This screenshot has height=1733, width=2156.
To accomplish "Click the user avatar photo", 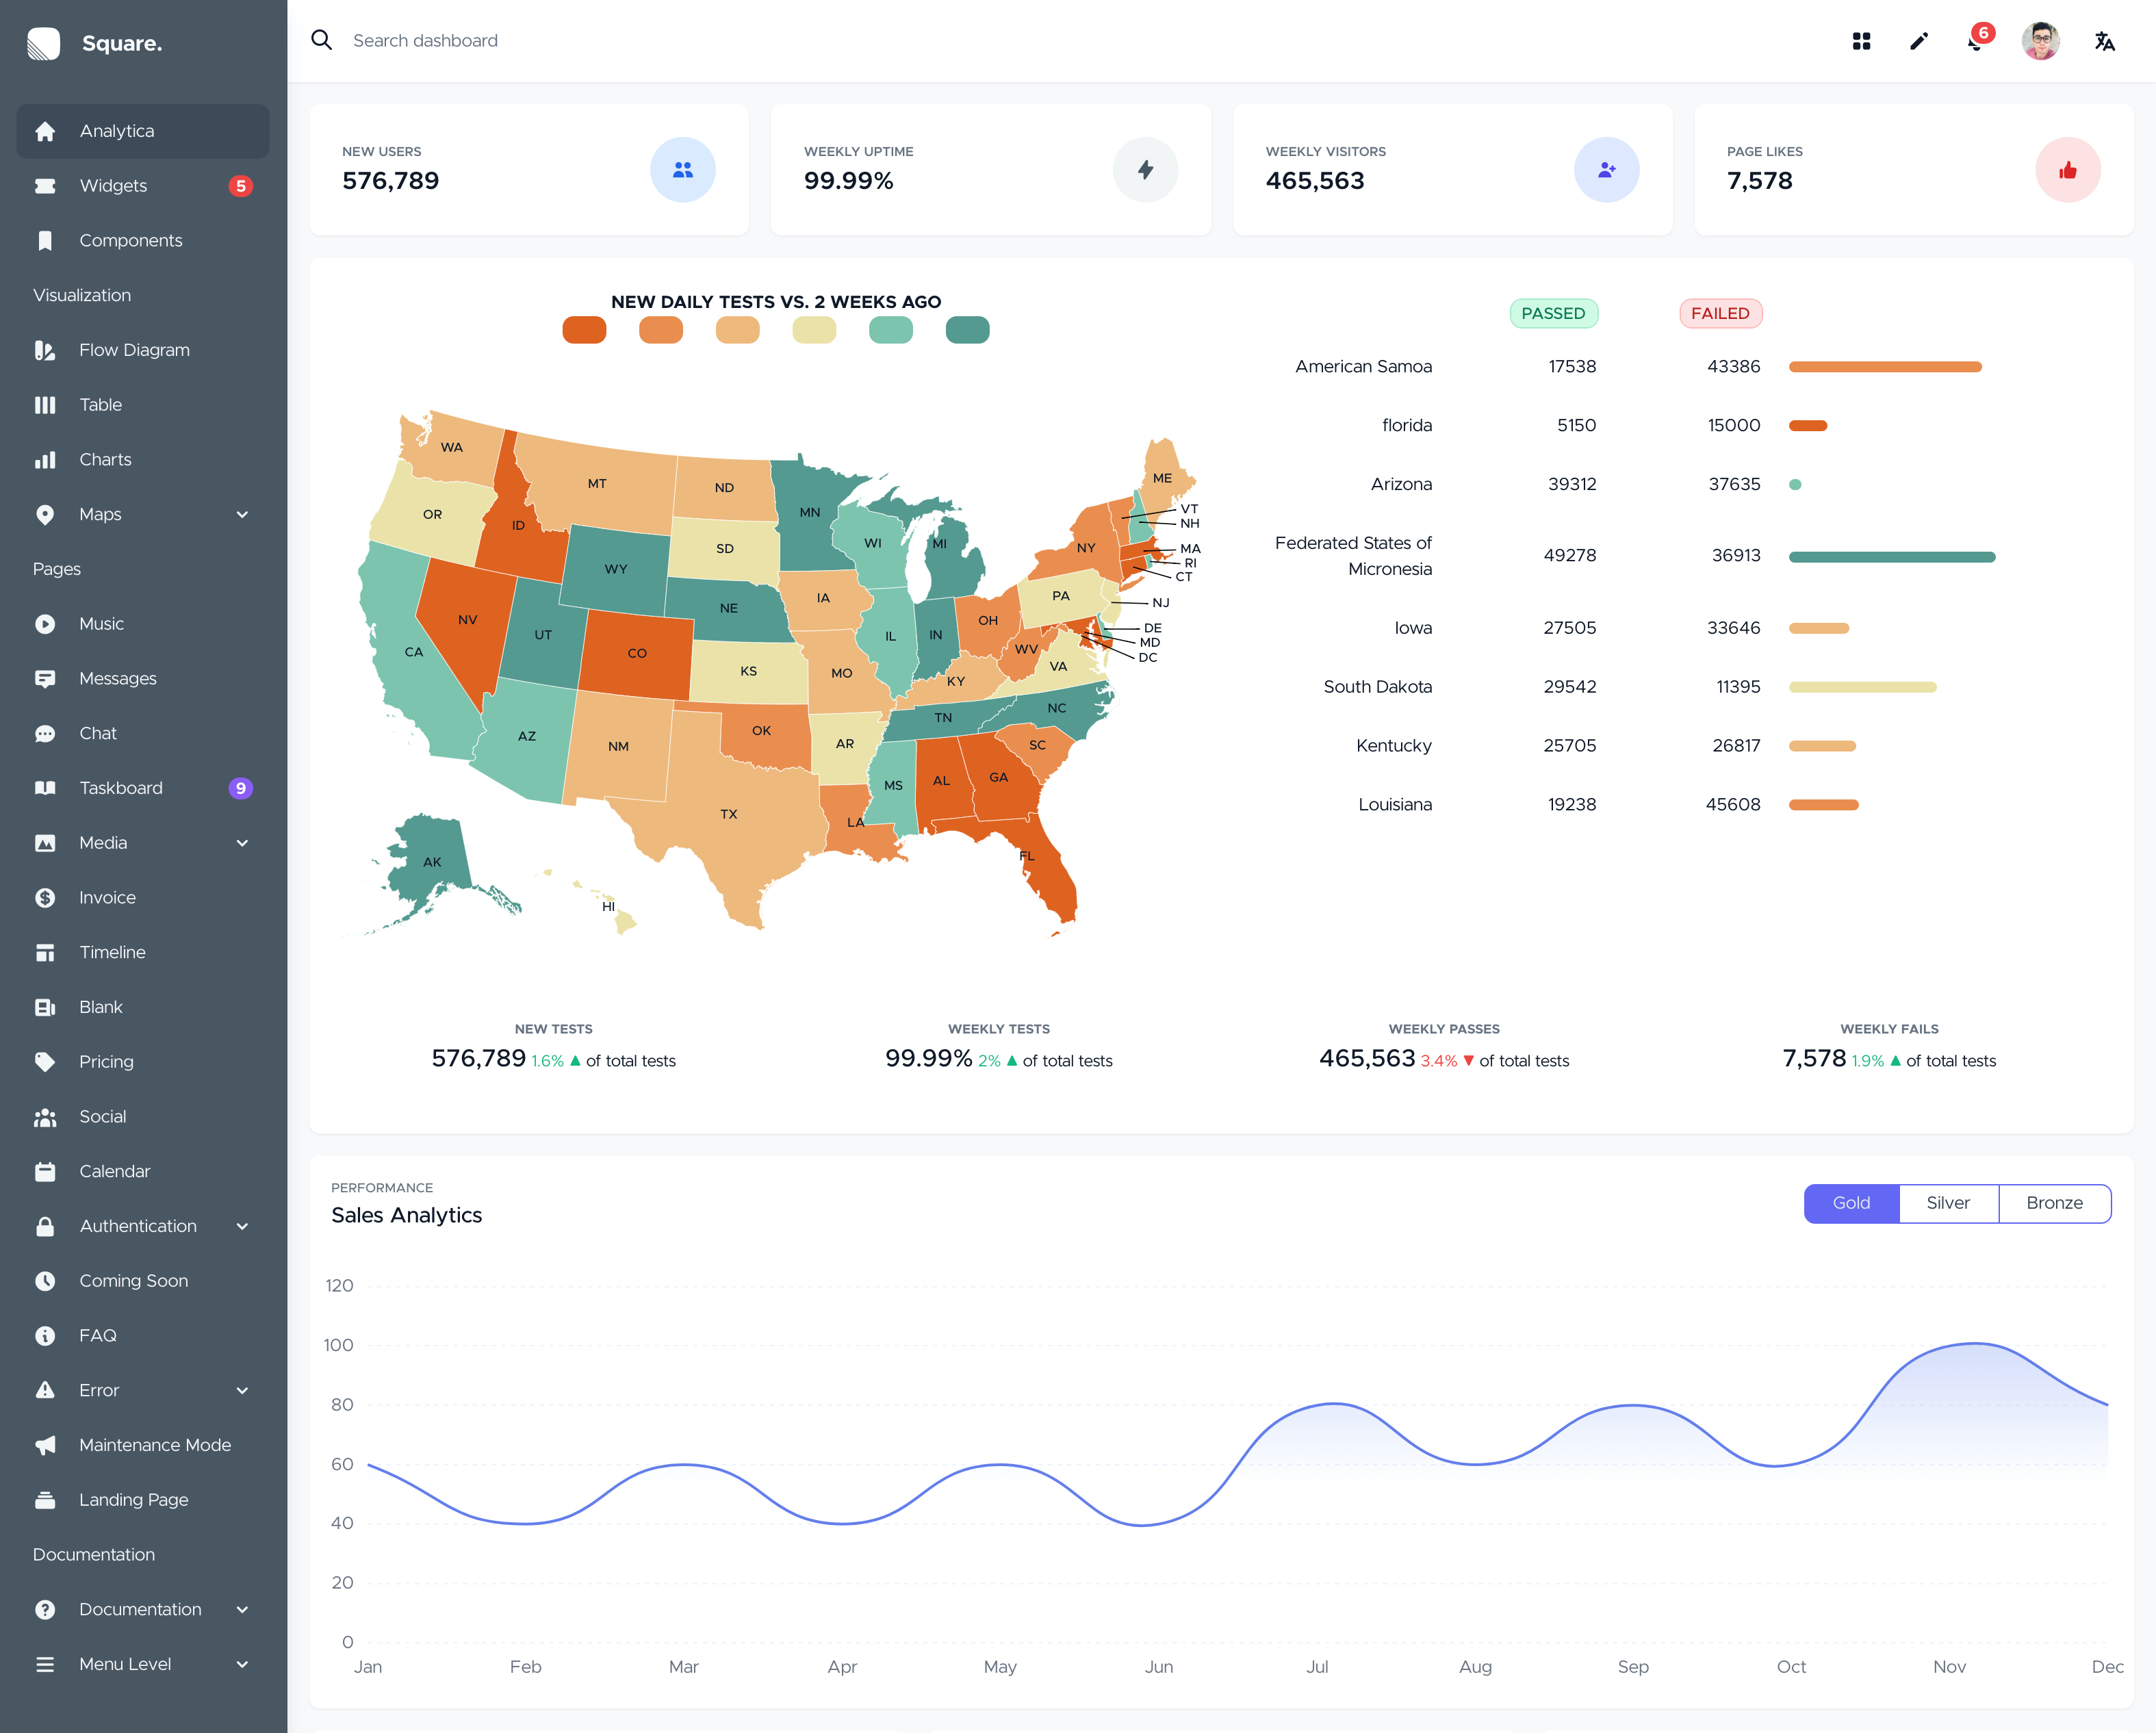I will click(2040, 41).
